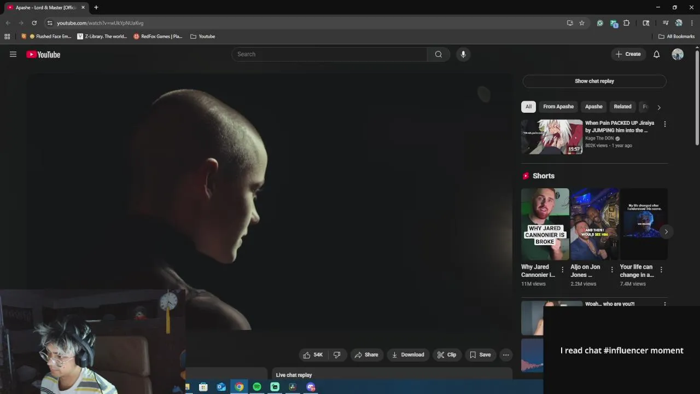Bookmark this page with star icon
700x394 pixels.
pos(582,23)
